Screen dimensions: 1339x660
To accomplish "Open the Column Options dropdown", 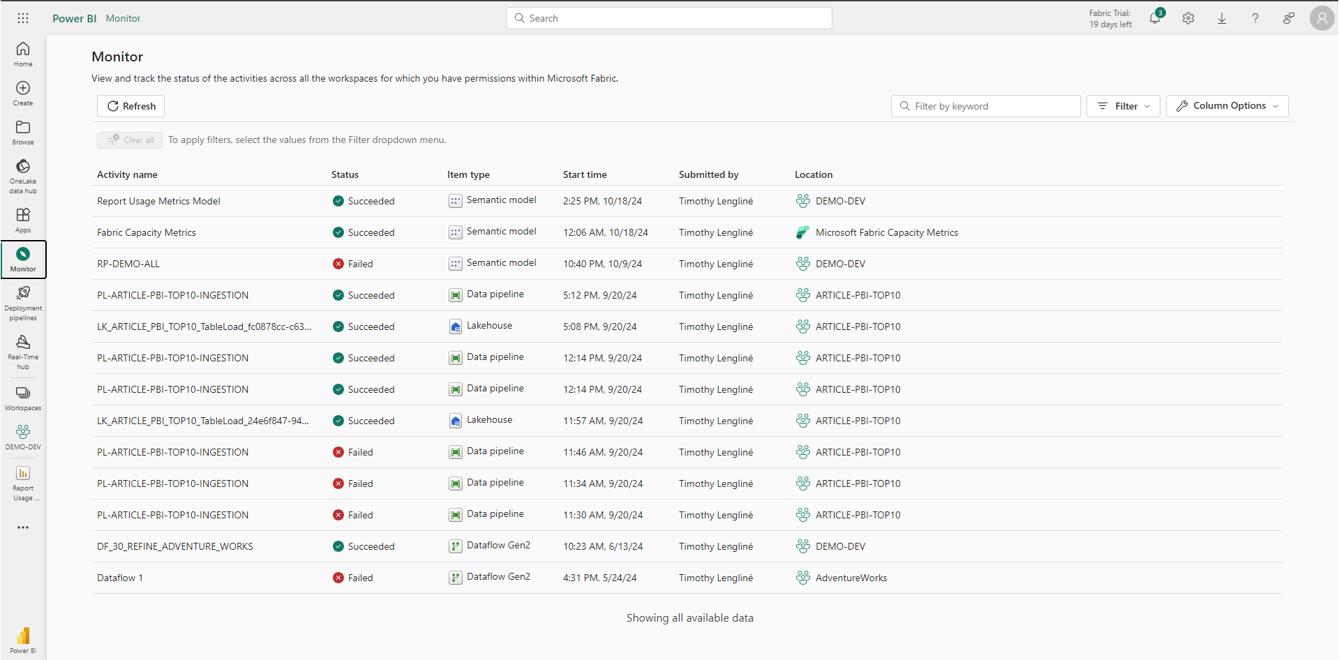I will coord(1227,106).
